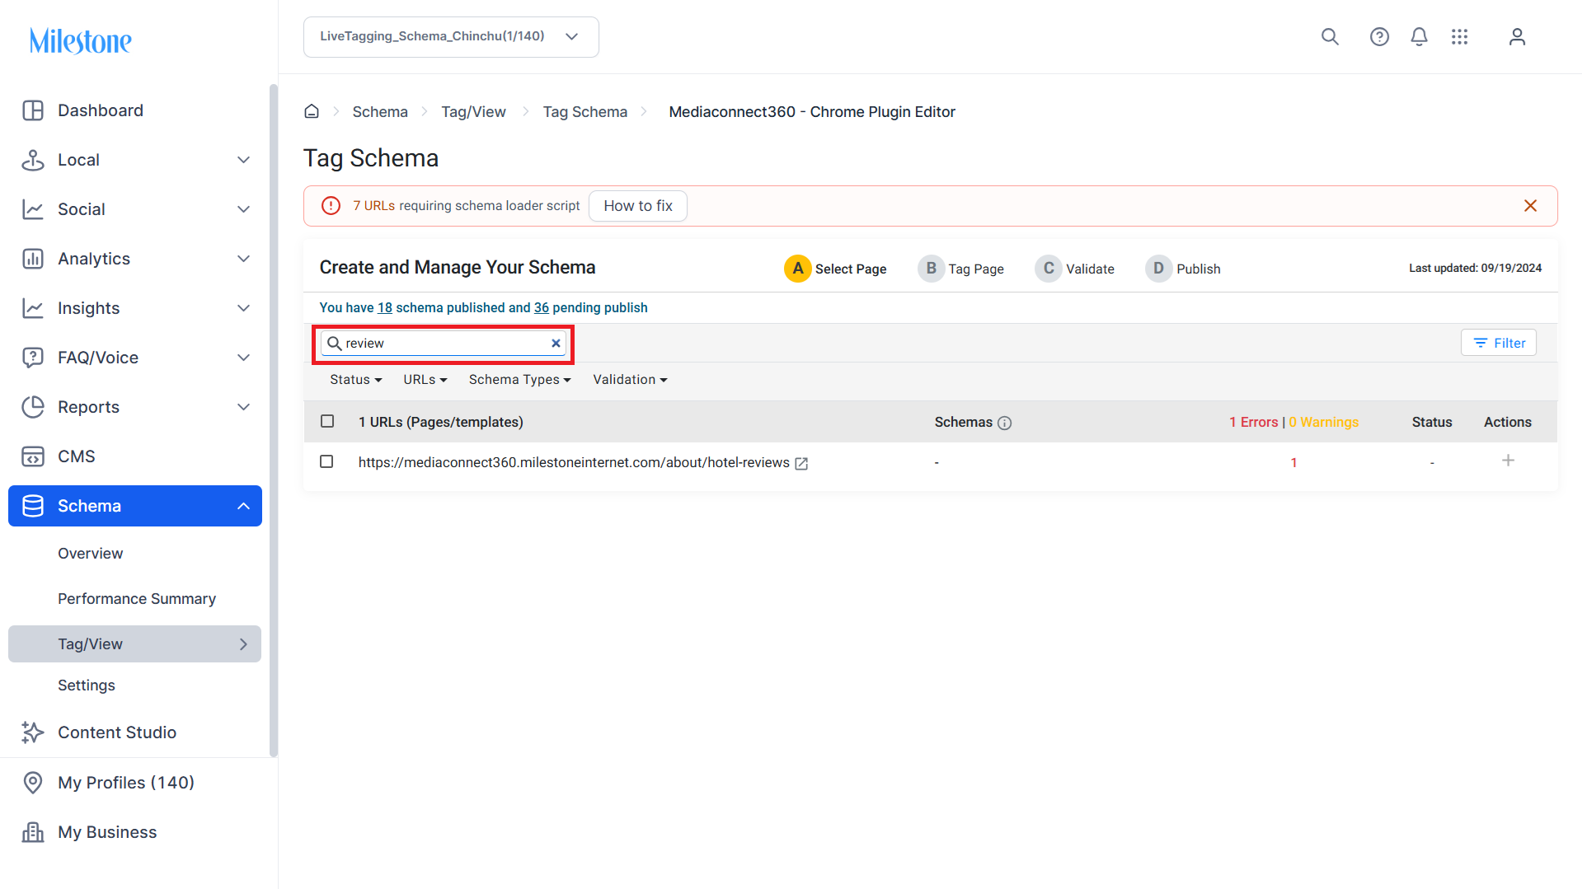1582x889 pixels.
Task: Open Performance Summary under Schema
Action: (x=137, y=599)
